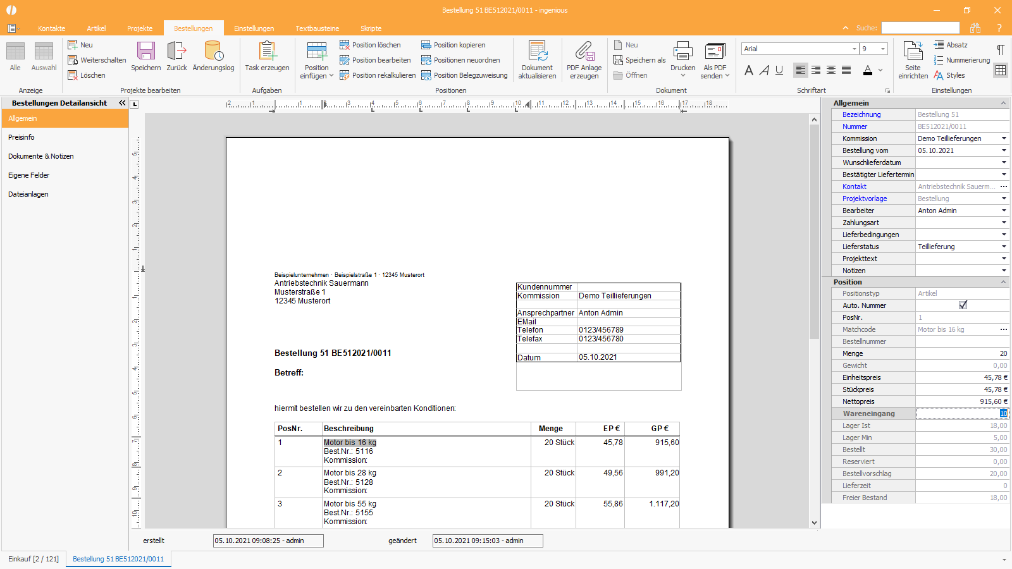The image size is (1012, 569).
Task: Click Position bearbeiten
Action: tap(376, 60)
